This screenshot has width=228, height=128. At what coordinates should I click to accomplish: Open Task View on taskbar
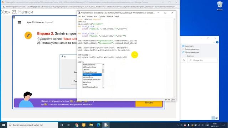point(69,125)
